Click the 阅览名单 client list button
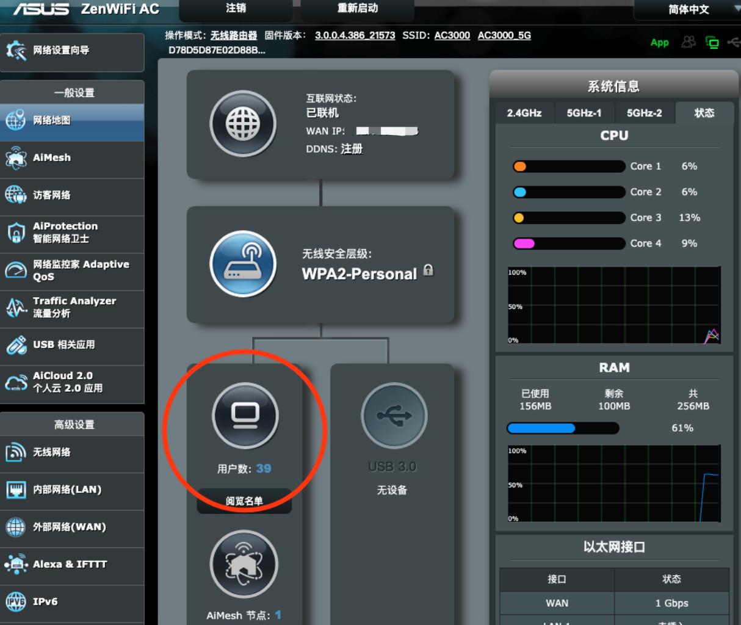Image resolution: width=741 pixels, height=625 pixels. (244, 501)
